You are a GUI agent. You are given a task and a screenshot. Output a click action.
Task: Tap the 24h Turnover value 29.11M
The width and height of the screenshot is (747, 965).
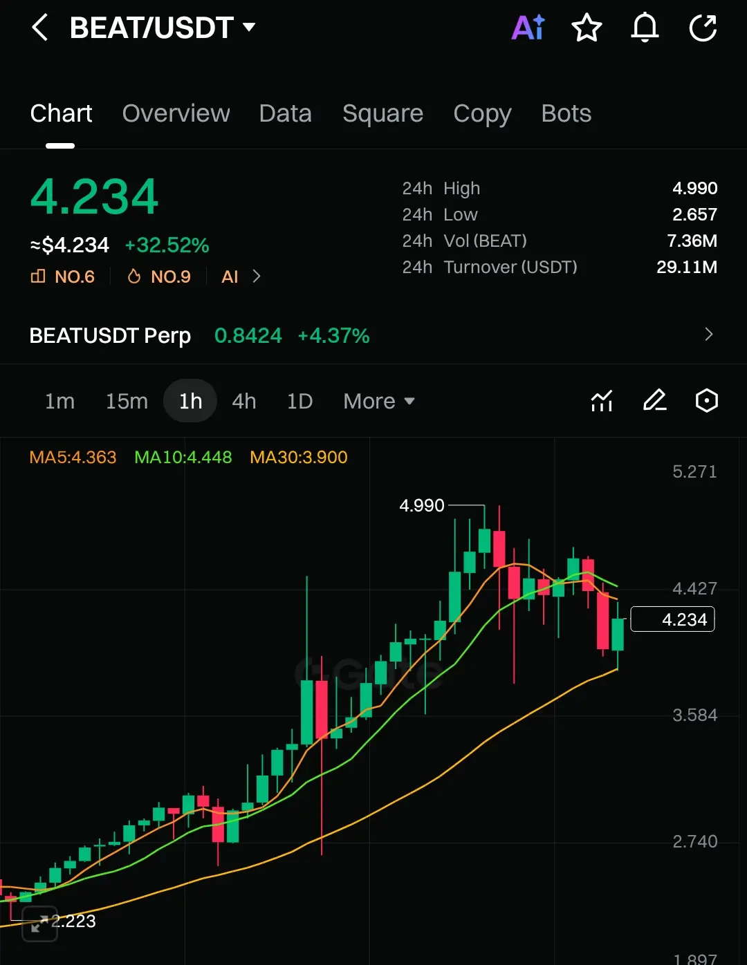687,267
